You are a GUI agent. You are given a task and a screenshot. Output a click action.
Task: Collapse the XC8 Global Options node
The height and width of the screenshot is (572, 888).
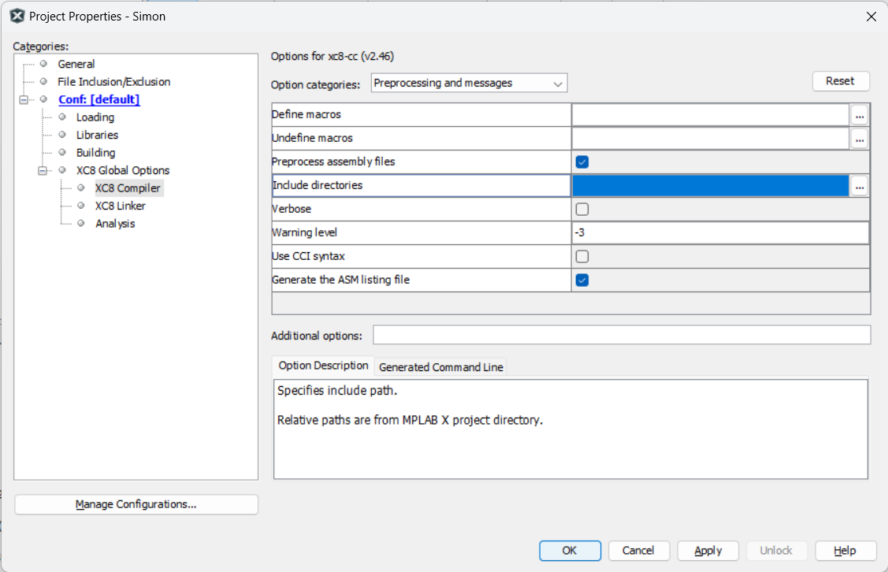[43, 170]
